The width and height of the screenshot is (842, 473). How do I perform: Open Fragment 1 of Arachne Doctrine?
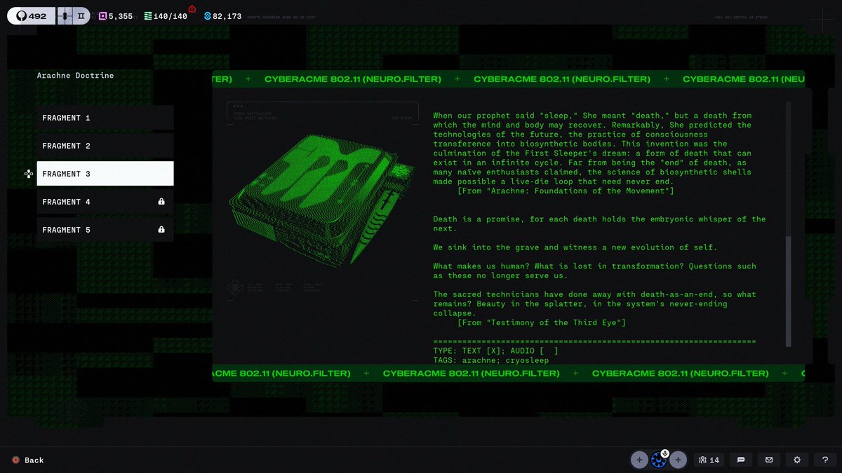[x=105, y=118]
